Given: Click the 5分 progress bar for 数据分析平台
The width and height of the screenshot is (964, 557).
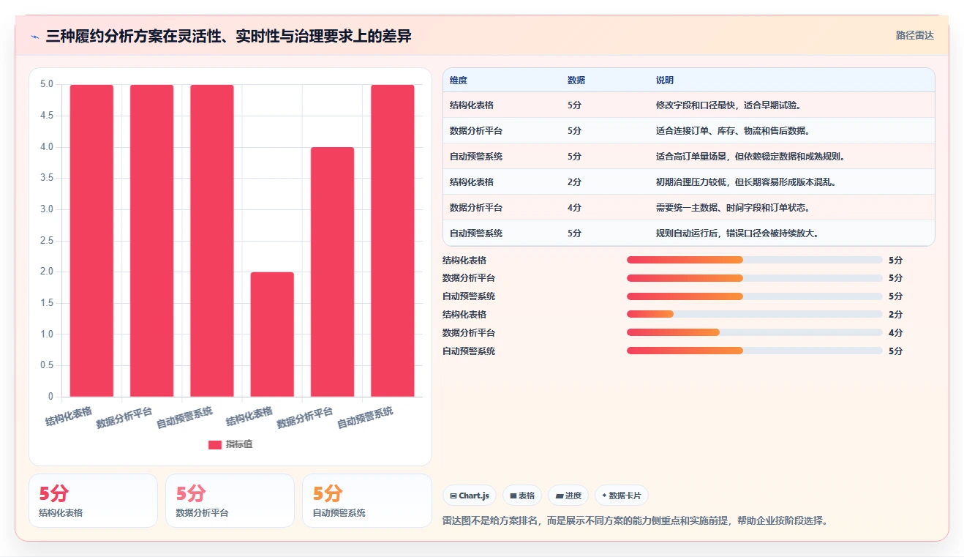Looking at the screenshot, I should pos(755,278).
